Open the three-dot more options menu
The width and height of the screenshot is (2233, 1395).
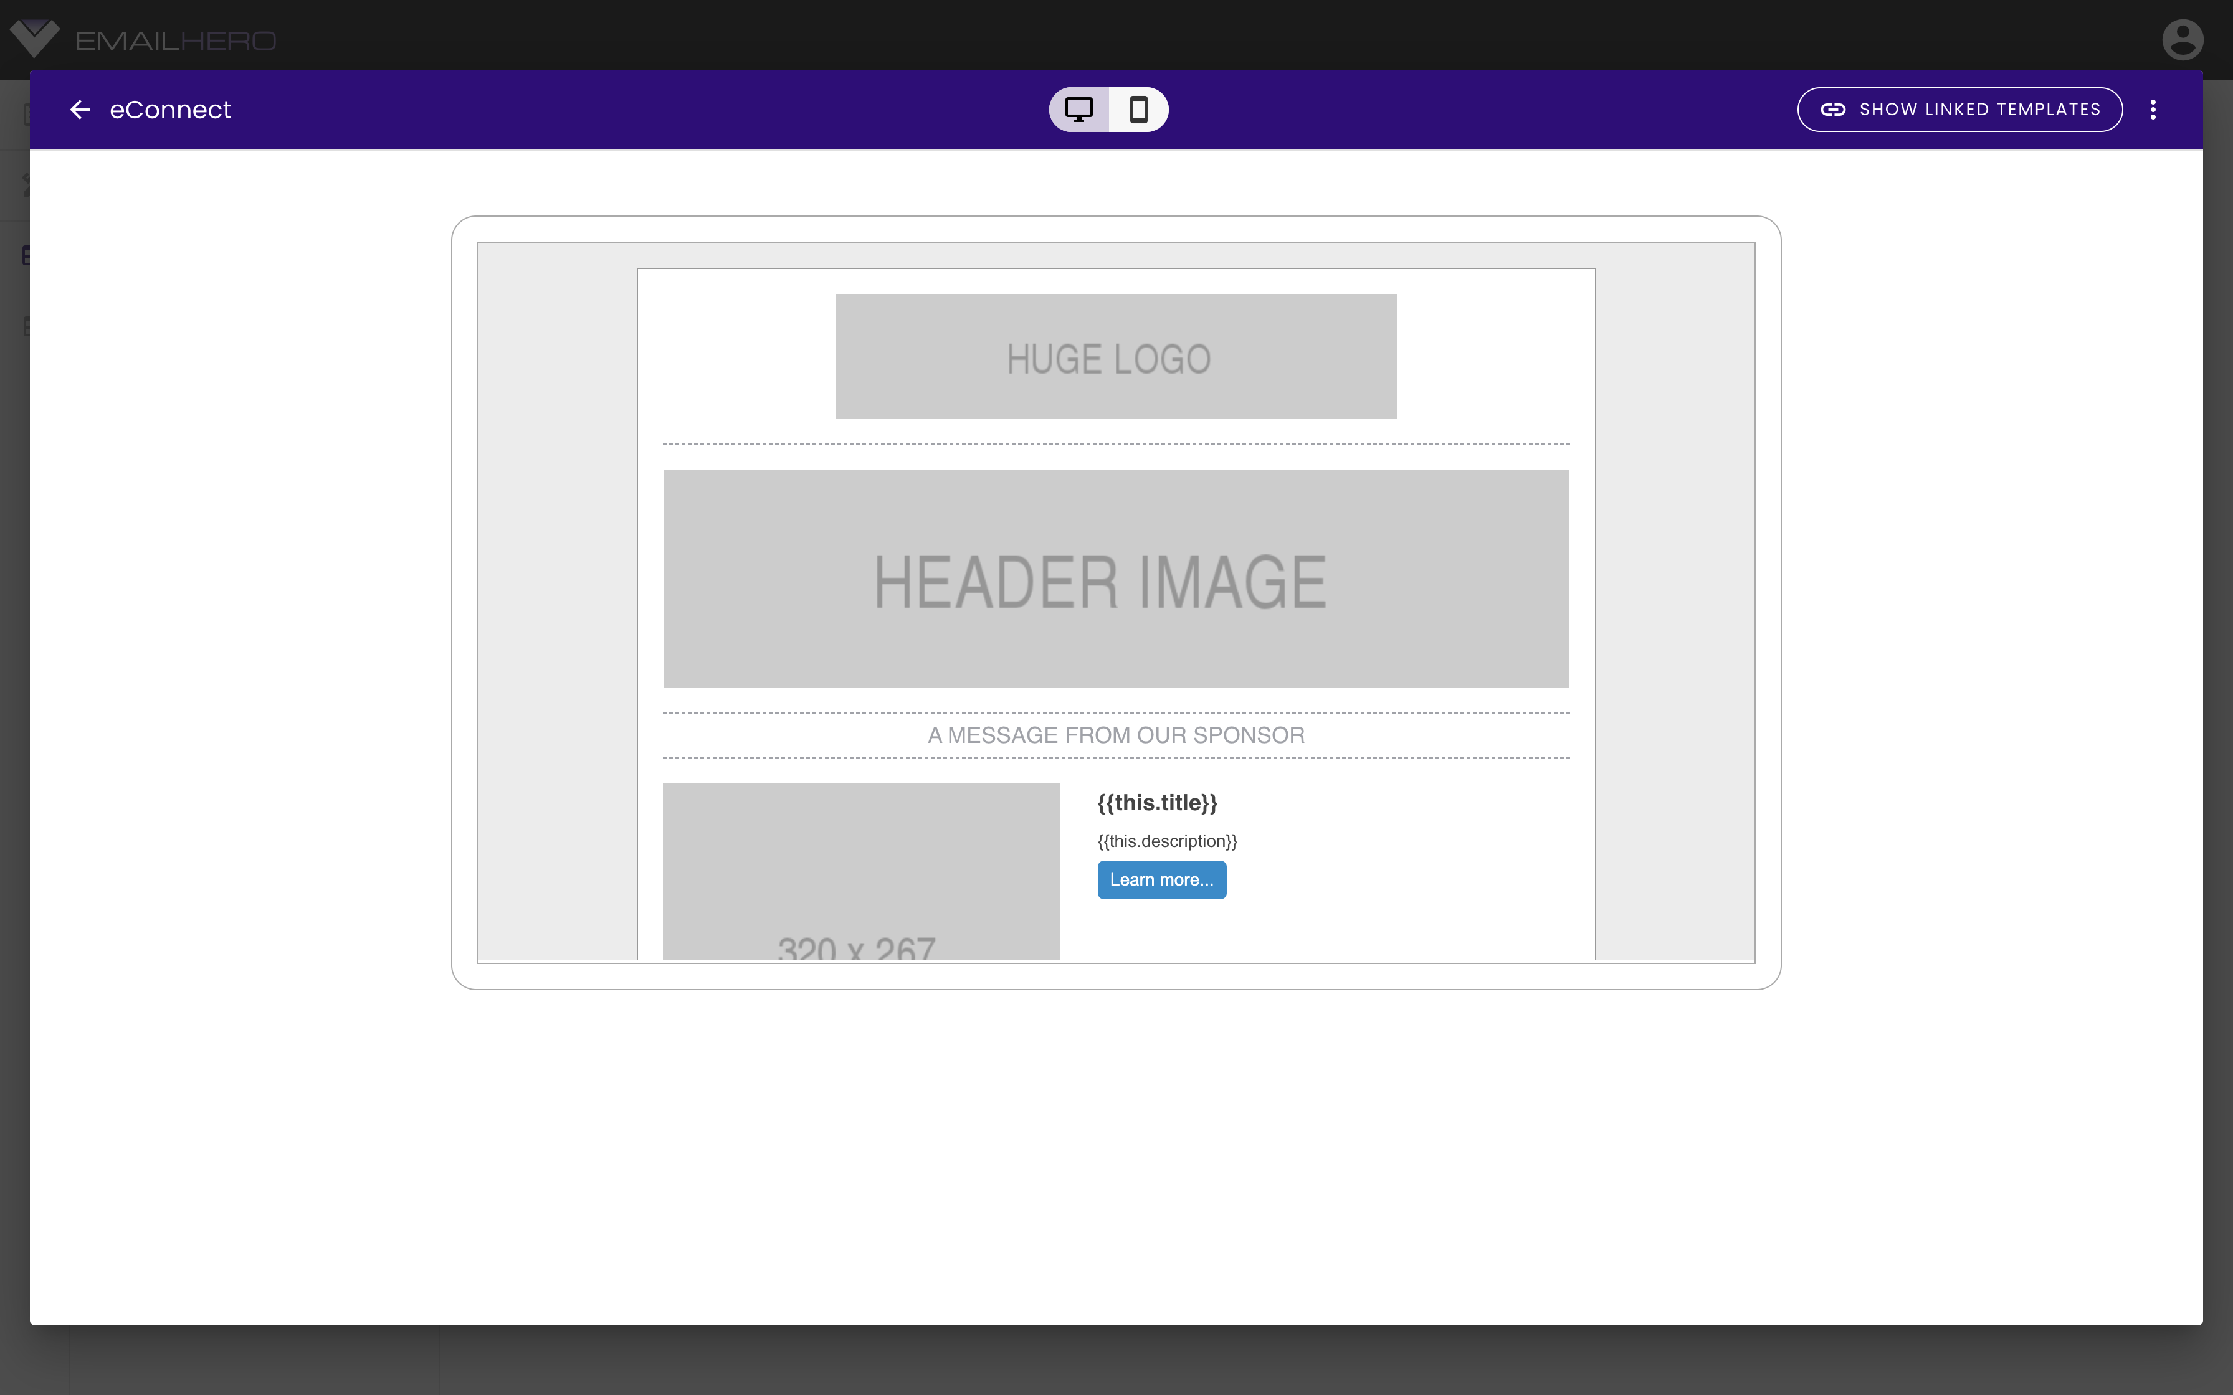pos(2154,110)
